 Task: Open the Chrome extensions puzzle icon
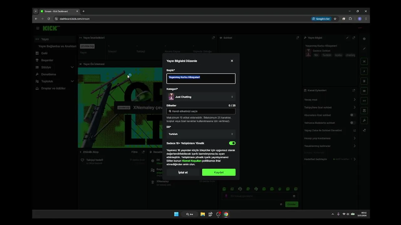[350, 19]
